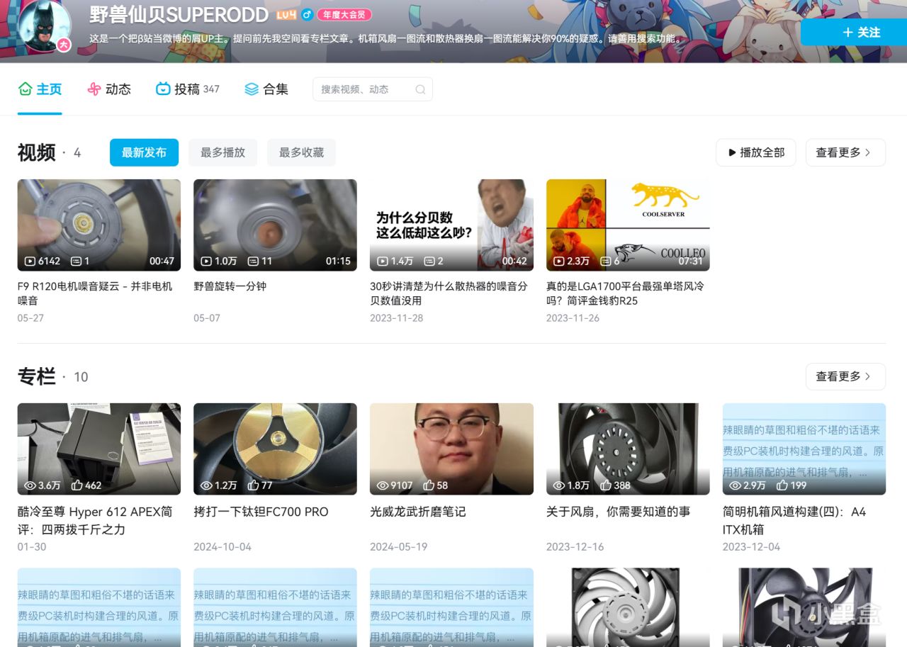
Task: Click the eye views icon beside 9107
Action: [383, 485]
